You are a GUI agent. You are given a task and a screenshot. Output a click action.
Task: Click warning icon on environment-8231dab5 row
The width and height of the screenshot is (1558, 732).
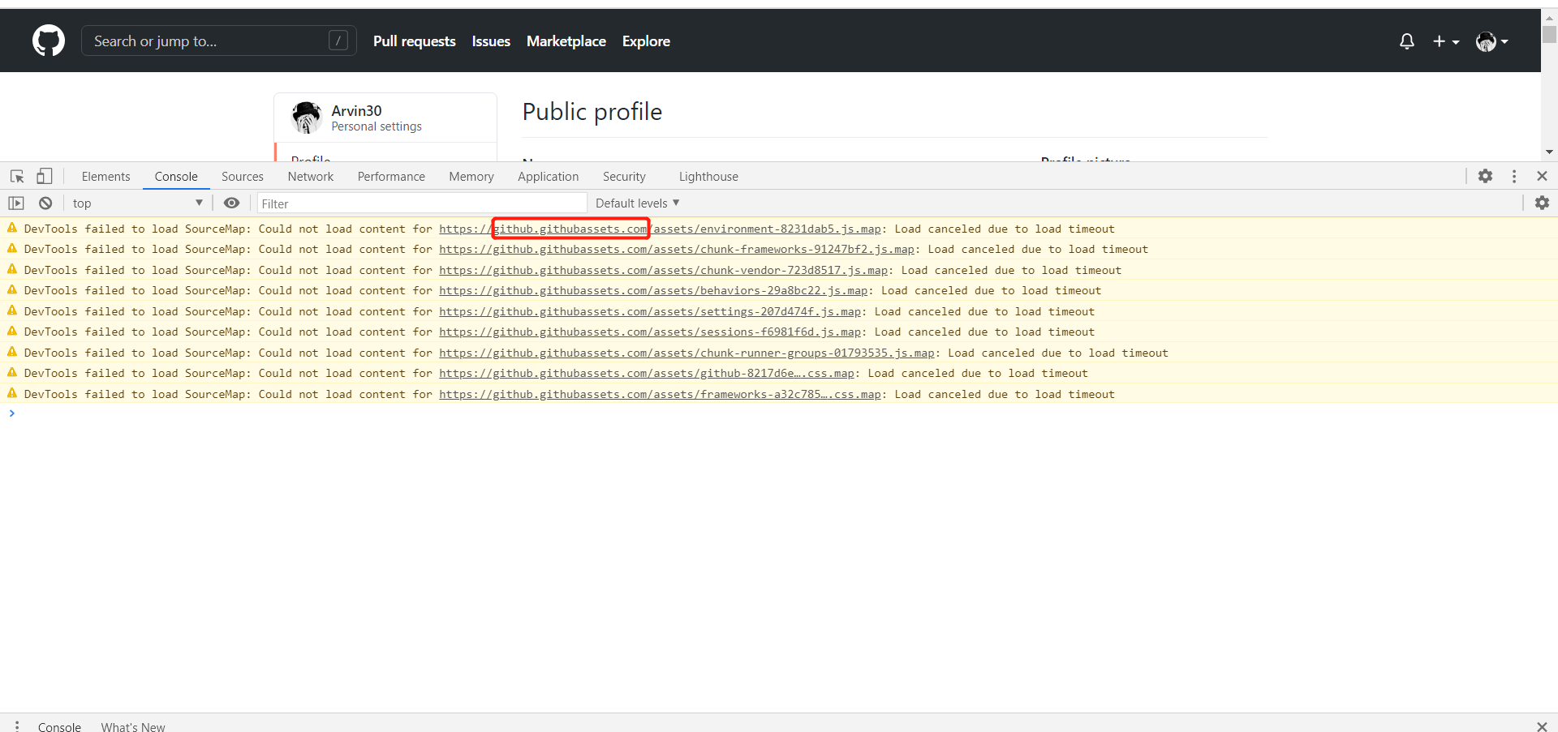pos(12,228)
